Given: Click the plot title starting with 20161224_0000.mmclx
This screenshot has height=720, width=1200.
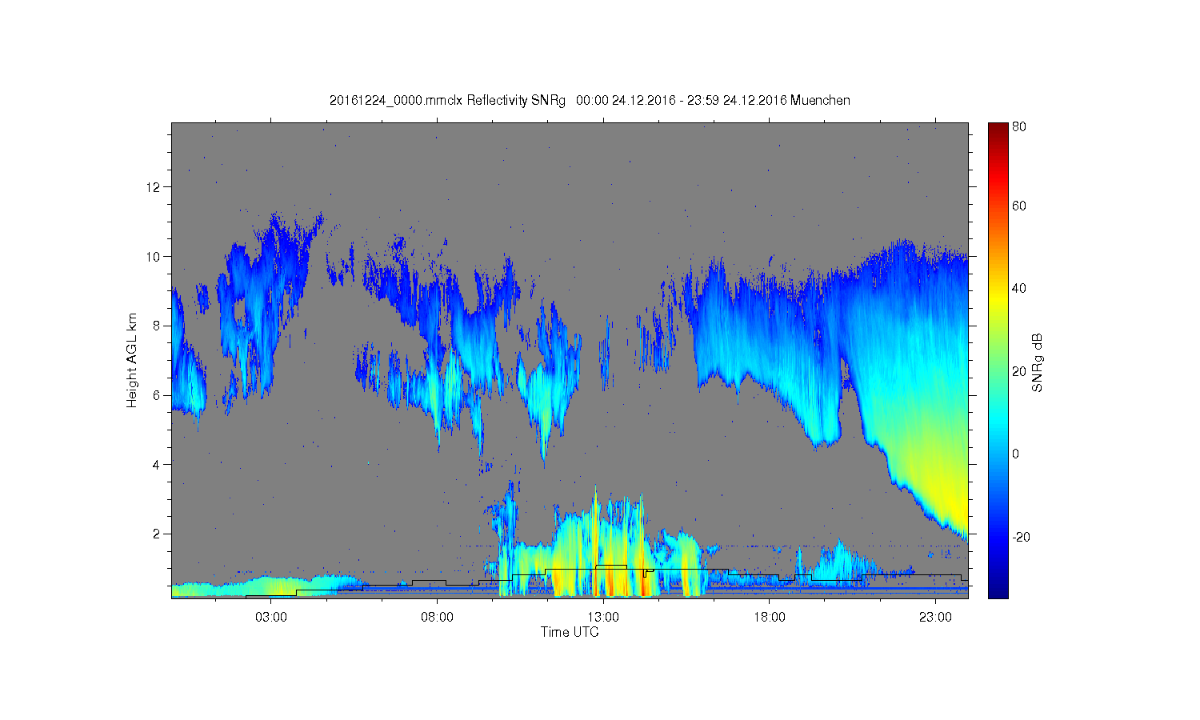Looking at the screenshot, I should click(590, 101).
